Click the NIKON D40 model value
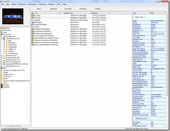This screenshot has height=131, width=170. click(154, 23)
